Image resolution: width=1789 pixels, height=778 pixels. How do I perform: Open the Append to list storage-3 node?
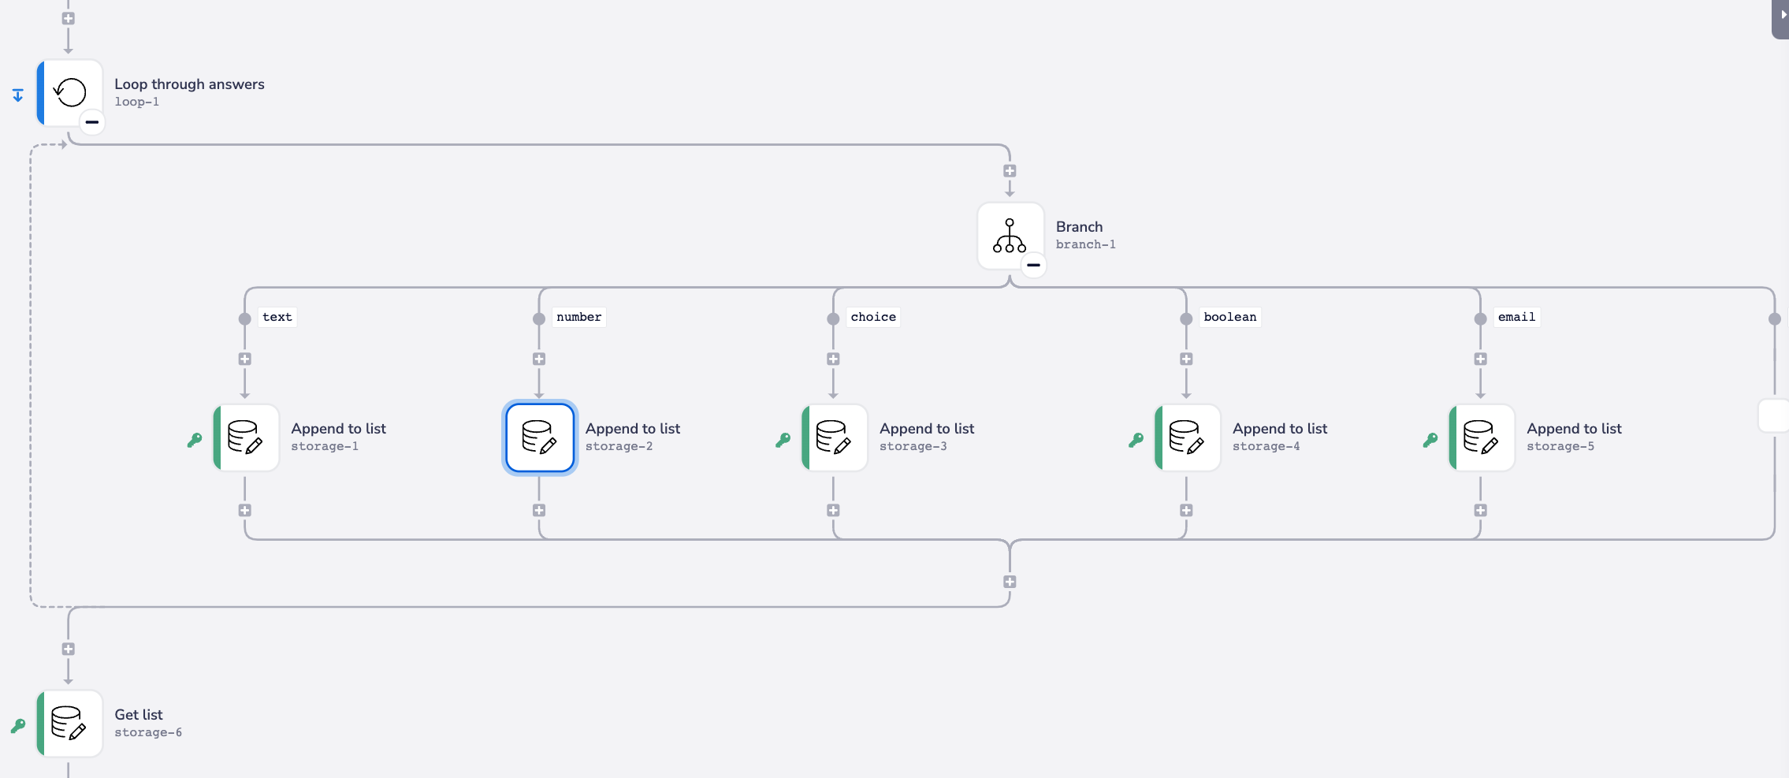(x=833, y=437)
